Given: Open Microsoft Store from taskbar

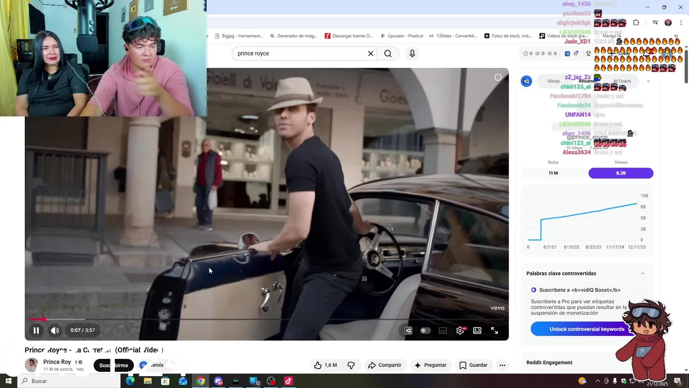Looking at the screenshot, I should 165,381.
